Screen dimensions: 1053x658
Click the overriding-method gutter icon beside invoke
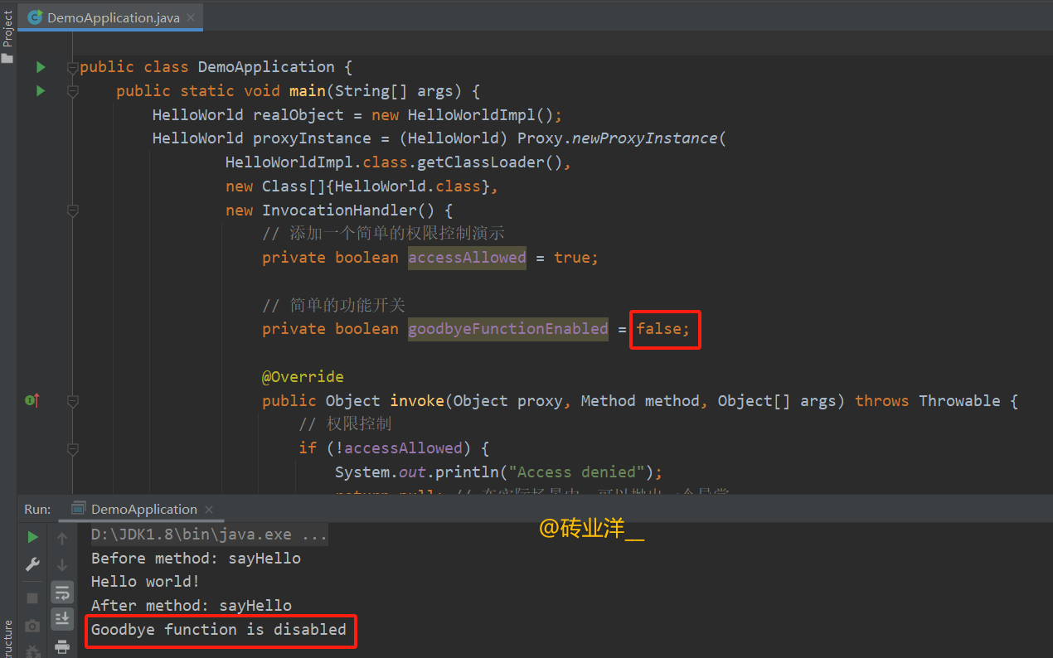pos(32,399)
